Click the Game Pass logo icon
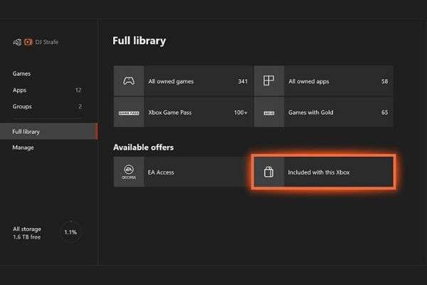 [x=129, y=113]
